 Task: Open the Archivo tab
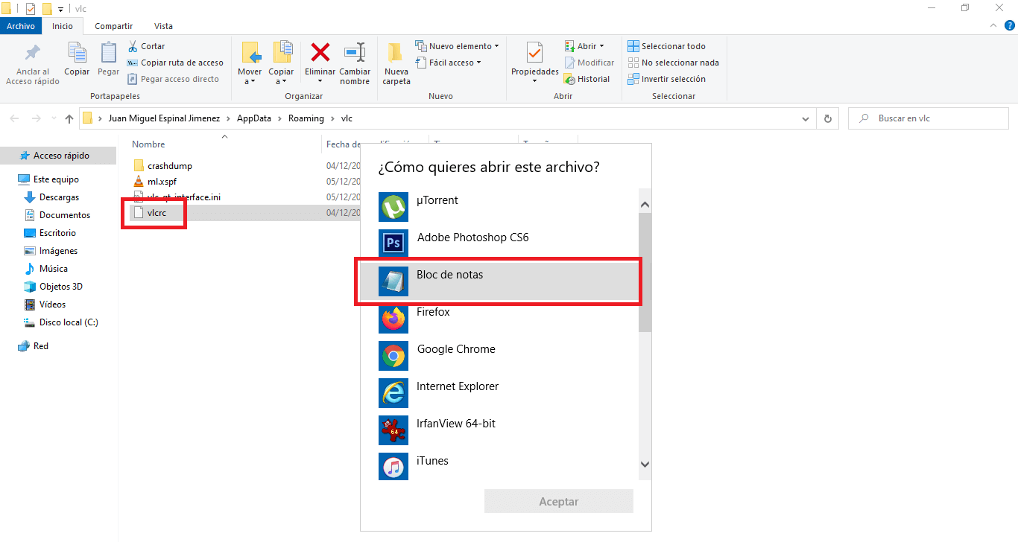[21, 26]
